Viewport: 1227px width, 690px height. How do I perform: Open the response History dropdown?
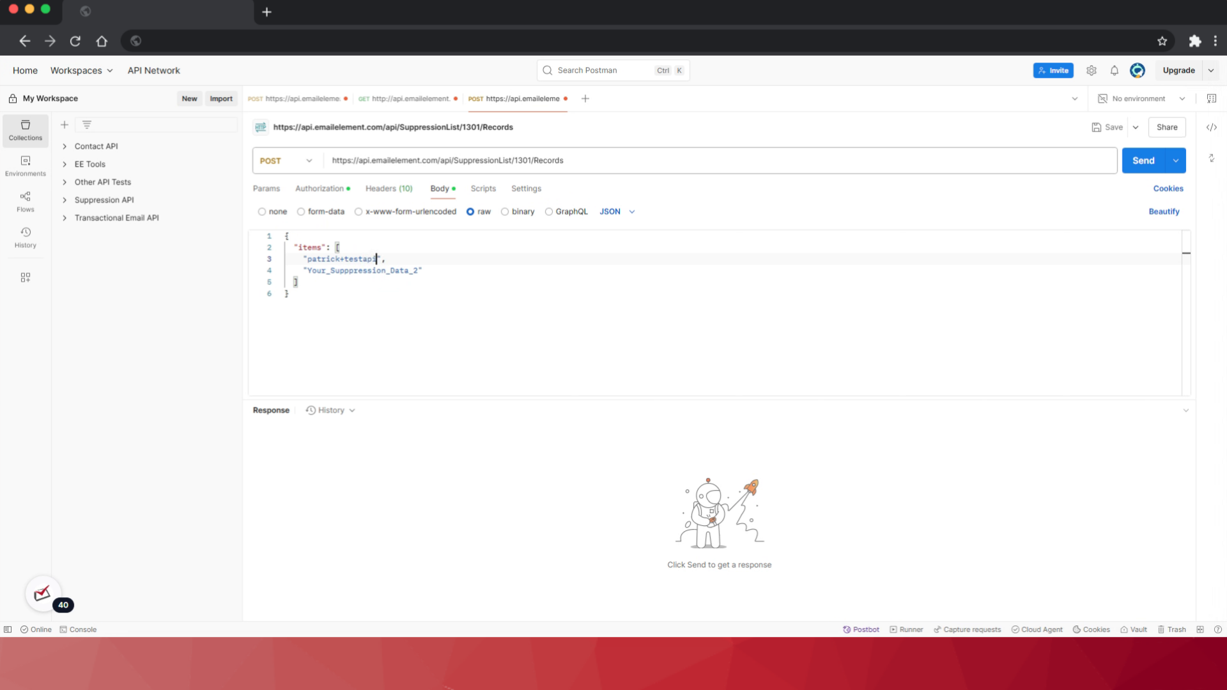330,410
